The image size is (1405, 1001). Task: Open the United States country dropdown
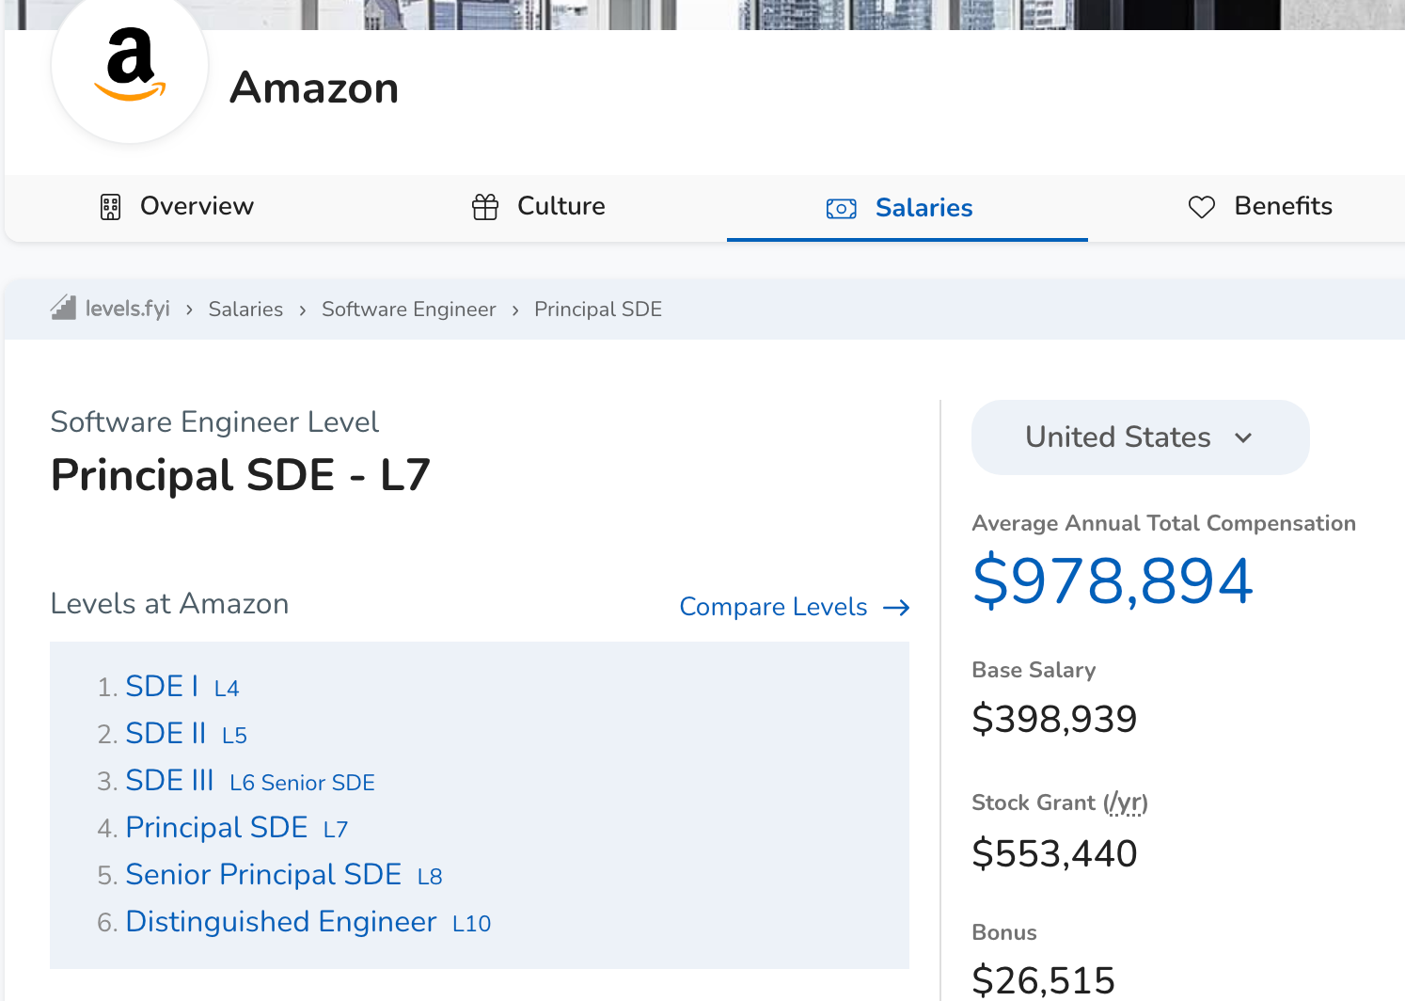coord(1140,437)
